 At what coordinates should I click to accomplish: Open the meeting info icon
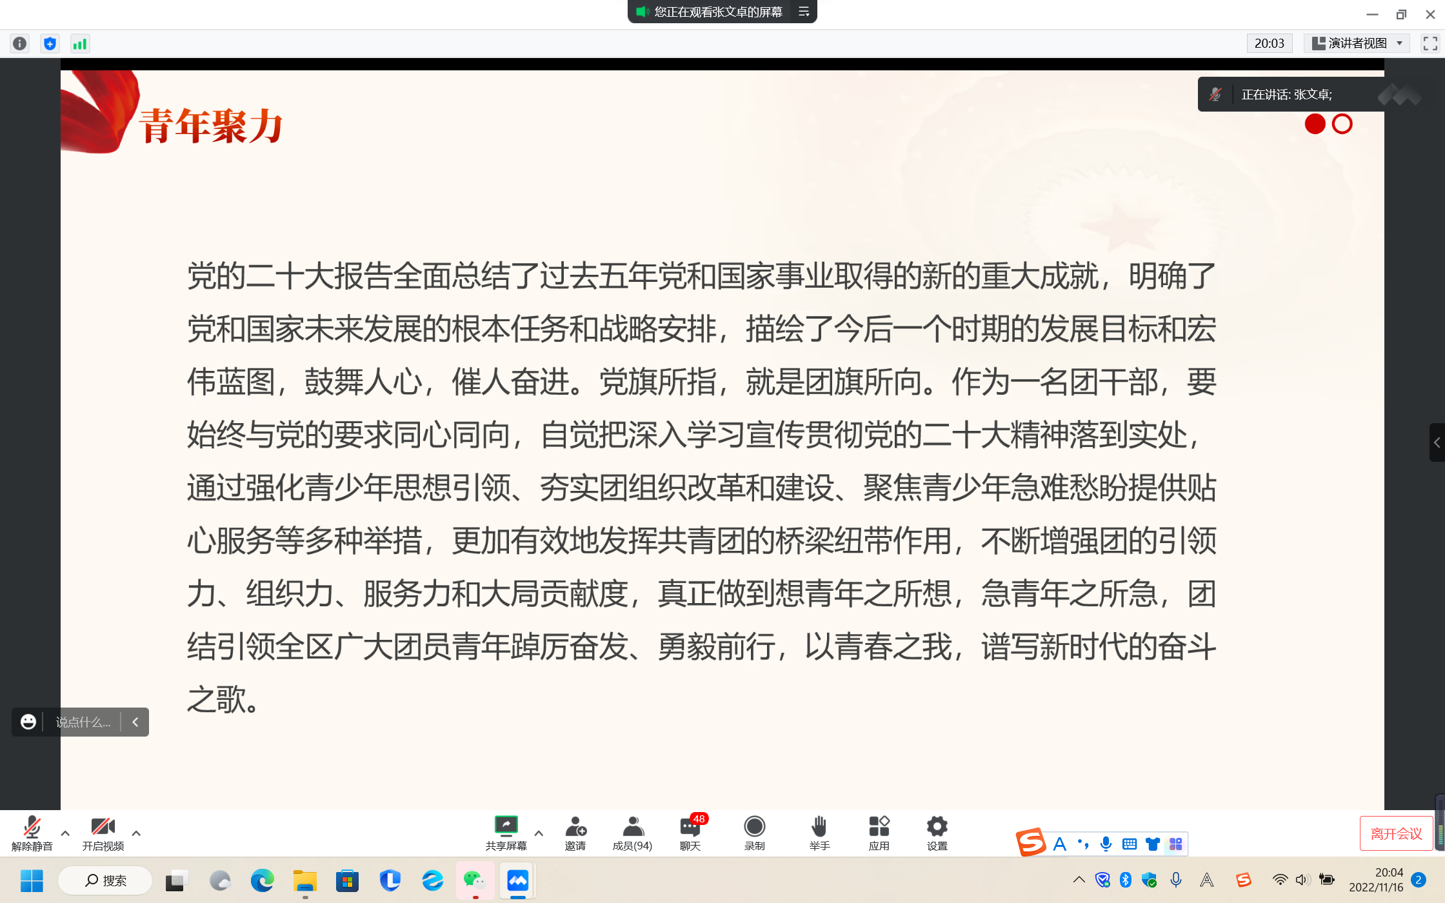pyautogui.click(x=19, y=43)
